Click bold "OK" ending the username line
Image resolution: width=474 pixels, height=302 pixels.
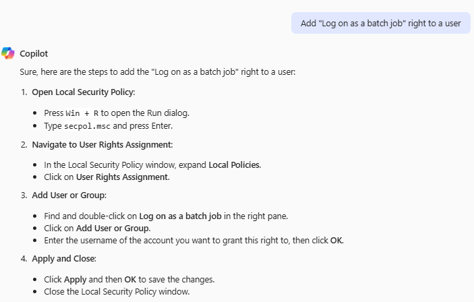pyautogui.click(x=336, y=240)
